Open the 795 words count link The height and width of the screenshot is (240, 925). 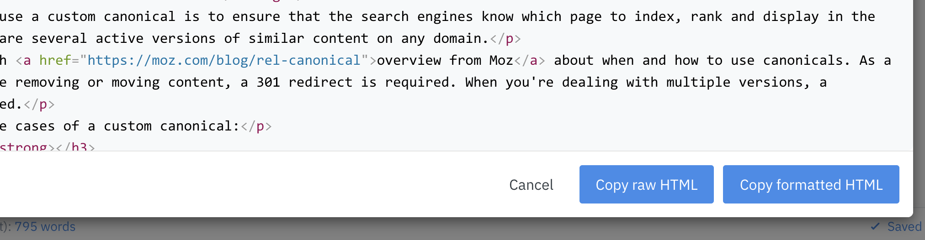point(45,227)
